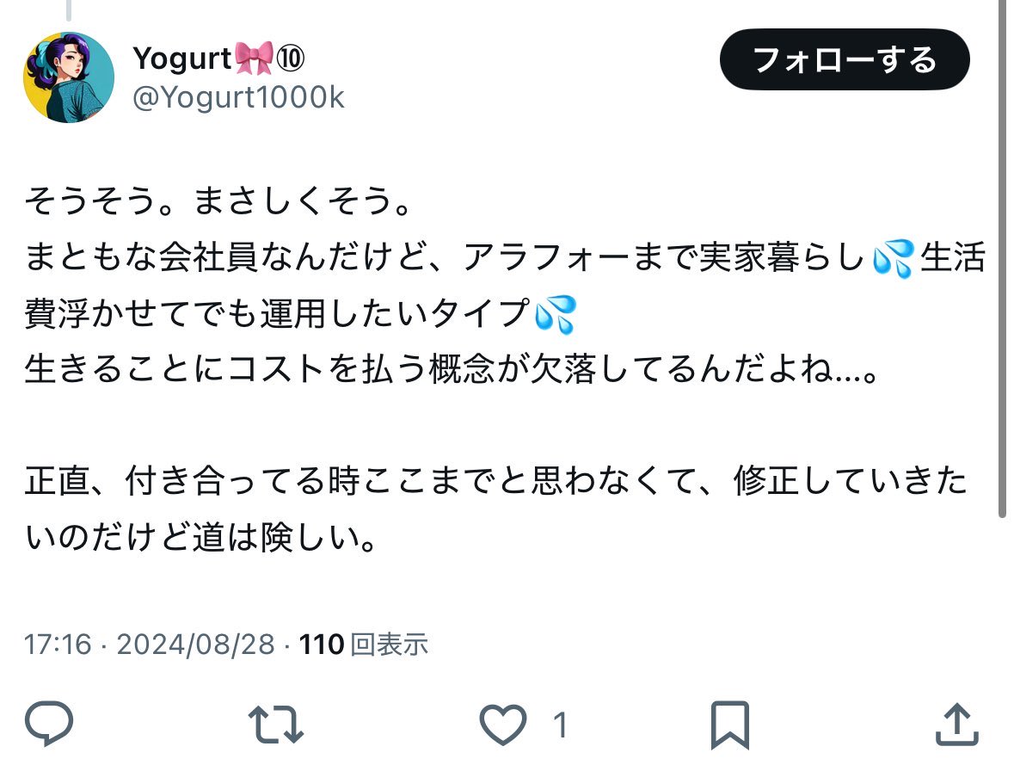Viewport: 1014px width, 765px height.
Task: View the 110 回表示 view count
Action: pyautogui.click(x=364, y=645)
